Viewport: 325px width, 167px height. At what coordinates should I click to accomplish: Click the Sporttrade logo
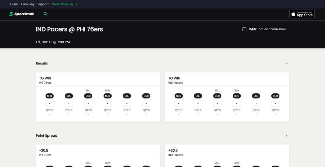coord(22,14)
